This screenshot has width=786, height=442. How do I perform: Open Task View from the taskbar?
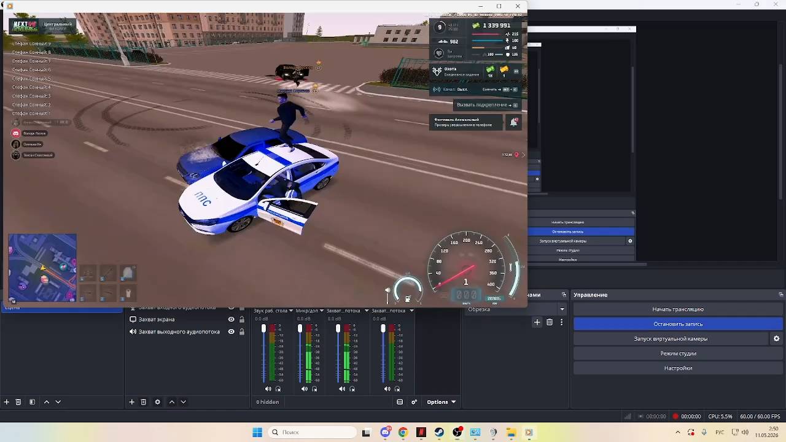pos(366,432)
